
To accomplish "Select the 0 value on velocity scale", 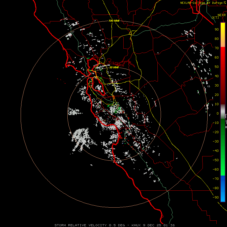I will (218, 113).
